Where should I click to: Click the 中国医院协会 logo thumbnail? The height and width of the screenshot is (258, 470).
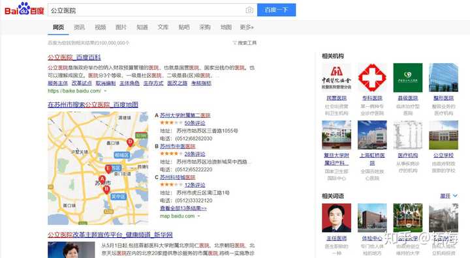click(x=336, y=78)
